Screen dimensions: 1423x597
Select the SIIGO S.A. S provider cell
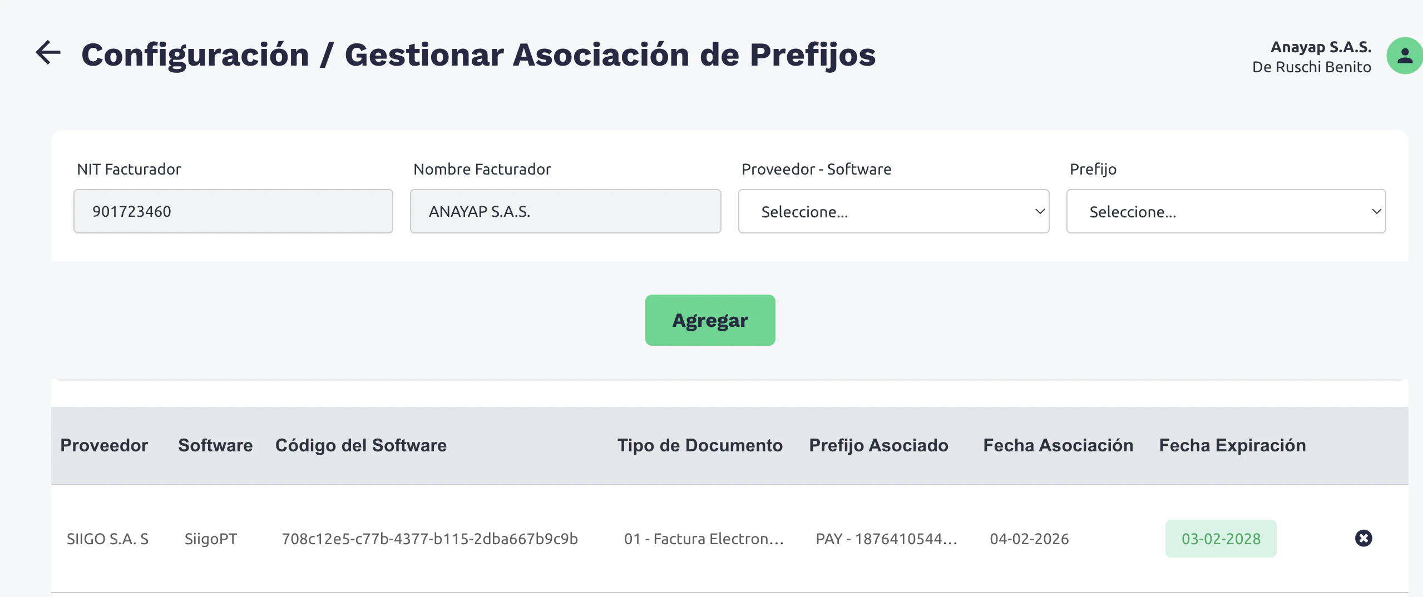tap(107, 539)
